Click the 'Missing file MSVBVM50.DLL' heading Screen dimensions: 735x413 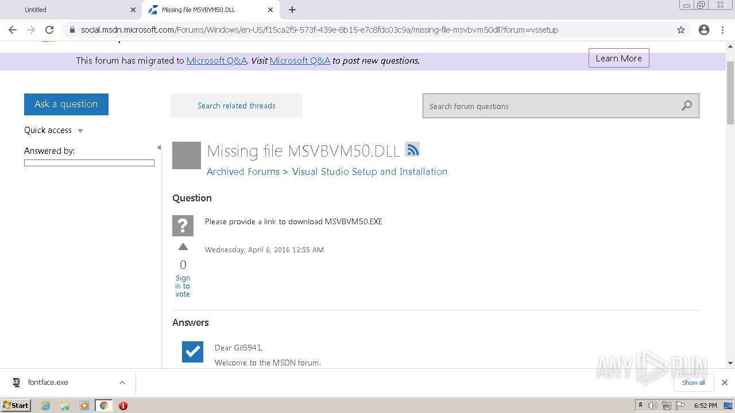tap(303, 151)
